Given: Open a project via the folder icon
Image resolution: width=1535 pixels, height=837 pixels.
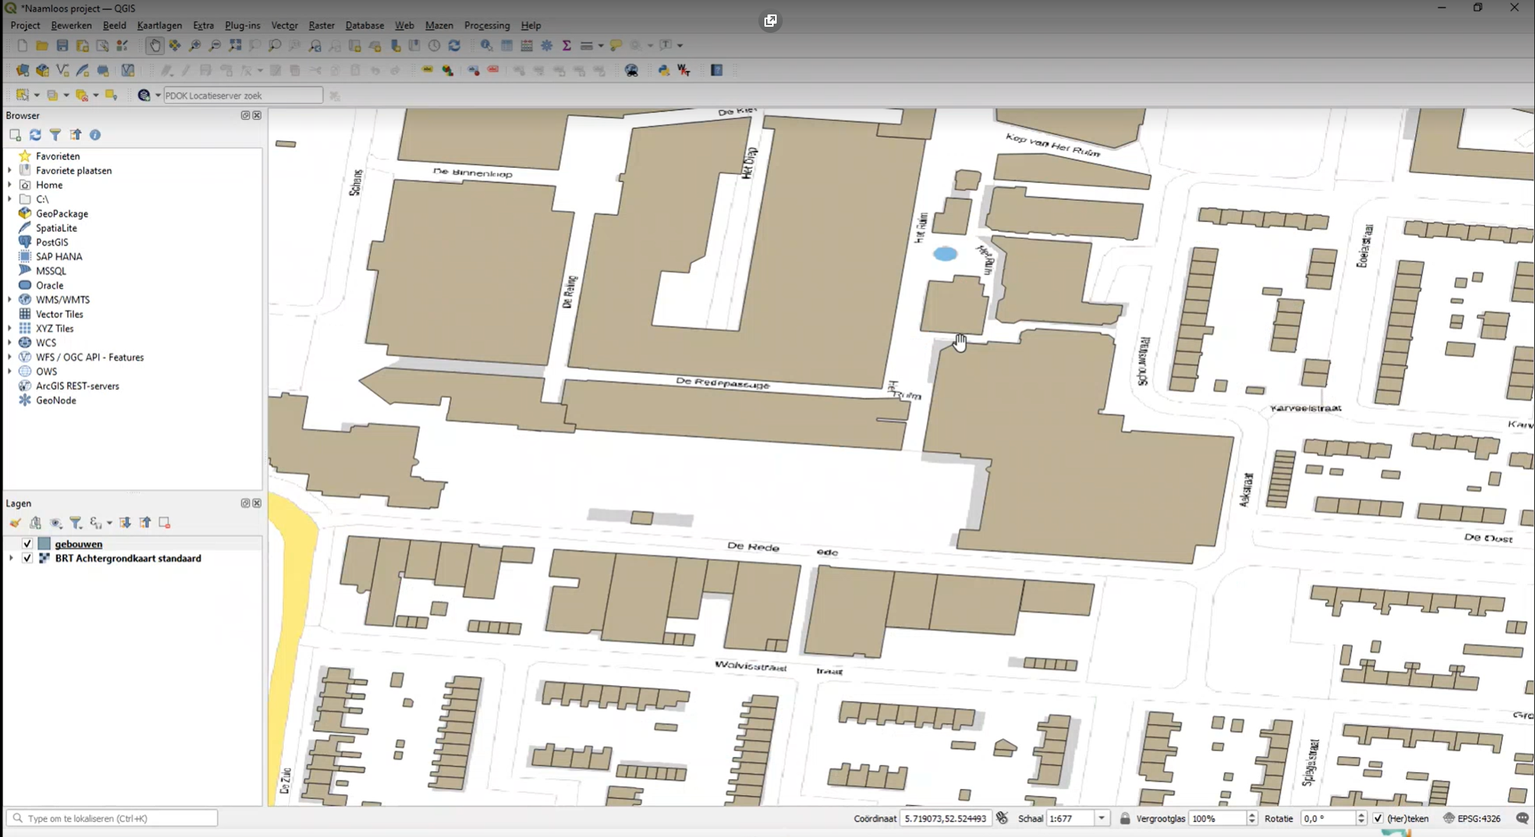Looking at the screenshot, I should (42, 46).
